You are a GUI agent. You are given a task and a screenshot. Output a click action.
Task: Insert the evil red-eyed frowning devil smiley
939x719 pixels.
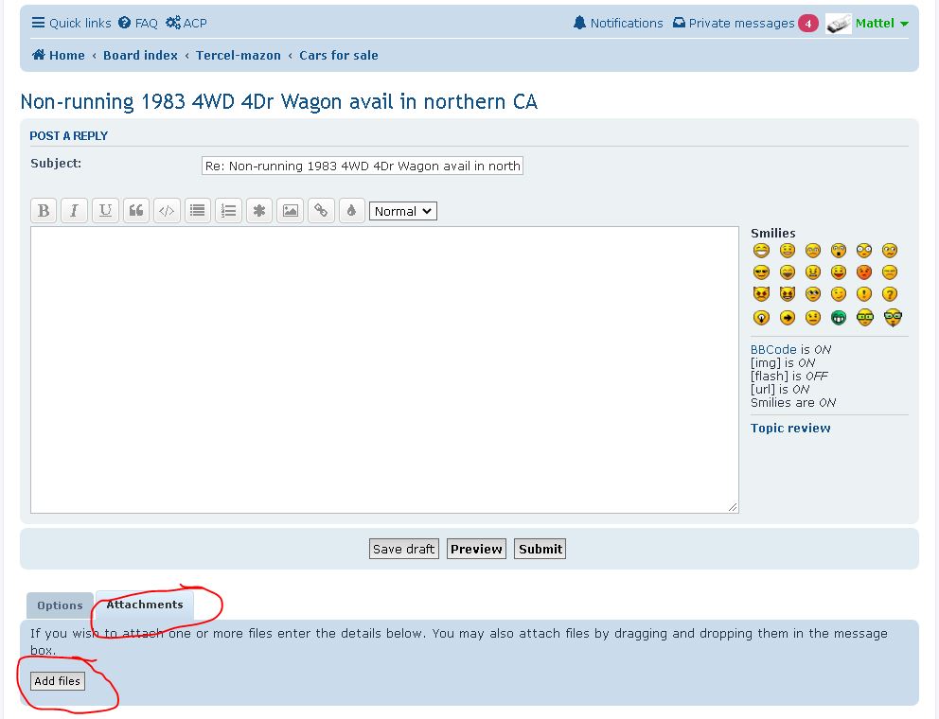tap(761, 294)
